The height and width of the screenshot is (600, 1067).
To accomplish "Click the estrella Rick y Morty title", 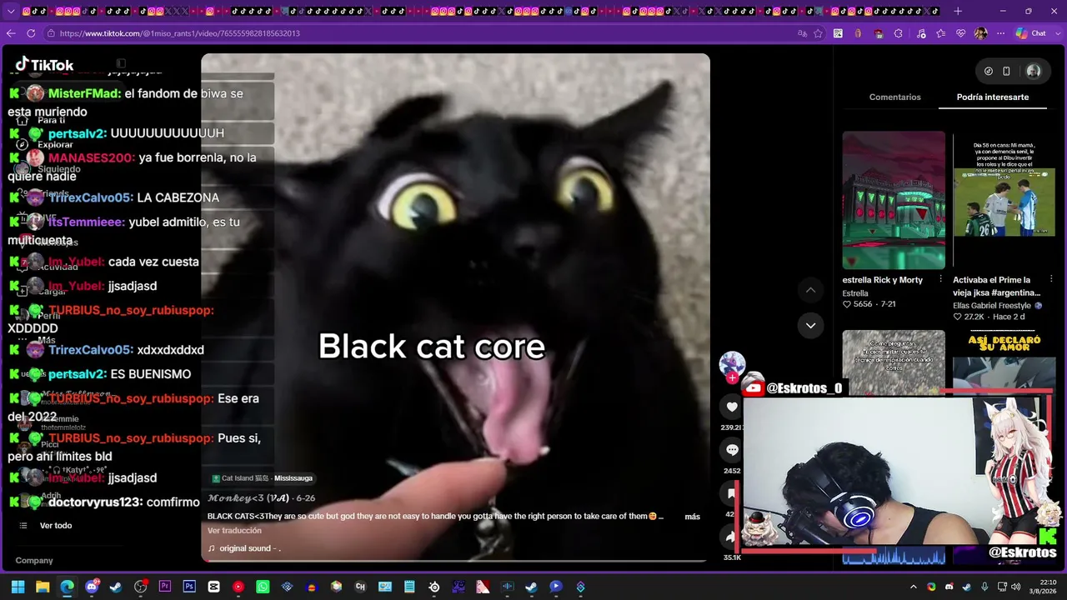I will (x=883, y=280).
